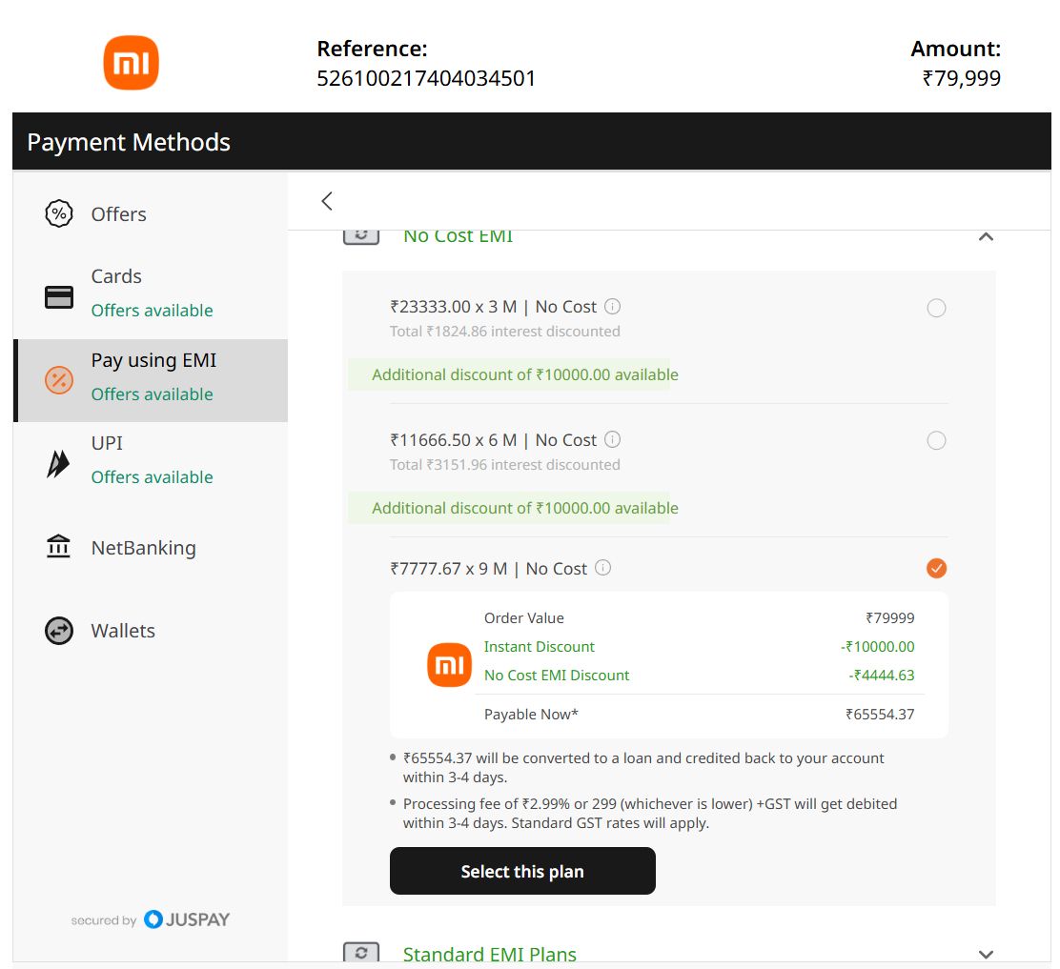This screenshot has height=969, width=1060.
Task: Click the ₹65554.37 payable now value
Action: [880, 715]
